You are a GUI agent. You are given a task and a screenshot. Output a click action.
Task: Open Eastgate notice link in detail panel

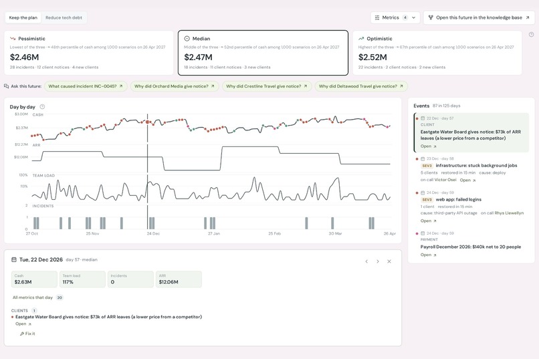[23, 324]
